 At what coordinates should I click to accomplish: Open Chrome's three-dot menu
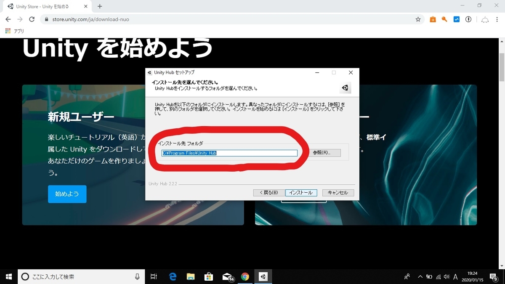point(497,19)
